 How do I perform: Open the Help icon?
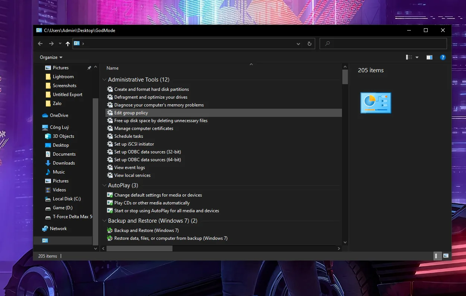tap(443, 57)
